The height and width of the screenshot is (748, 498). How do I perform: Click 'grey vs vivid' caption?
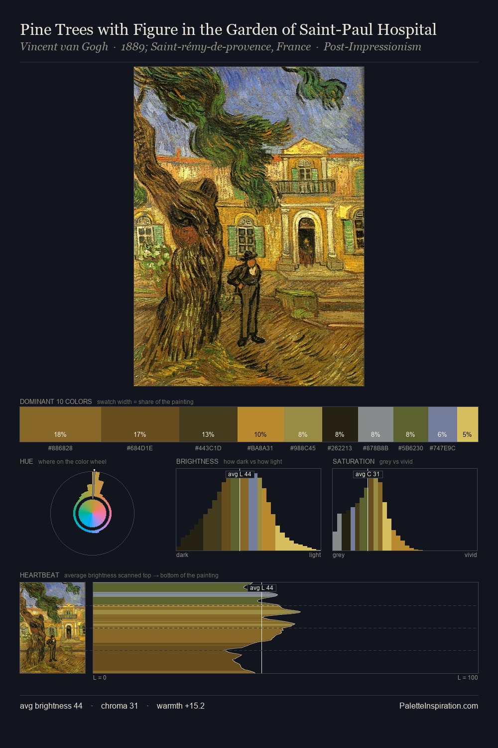click(x=396, y=462)
